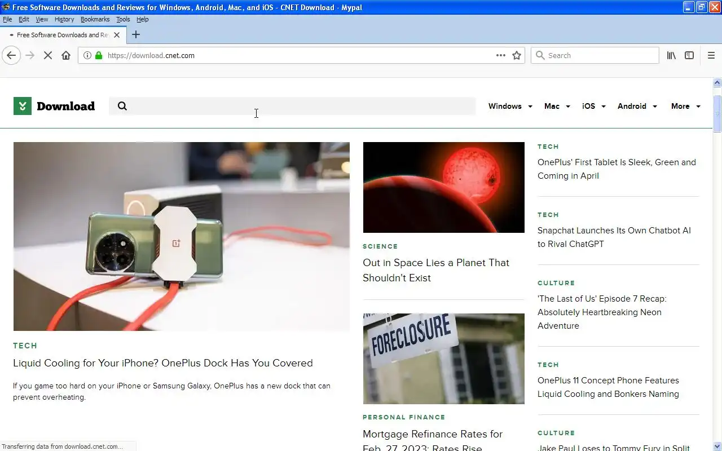Screen dimensions: 722x451
Task: Open the browser home page
Action: tap(66, 55)
